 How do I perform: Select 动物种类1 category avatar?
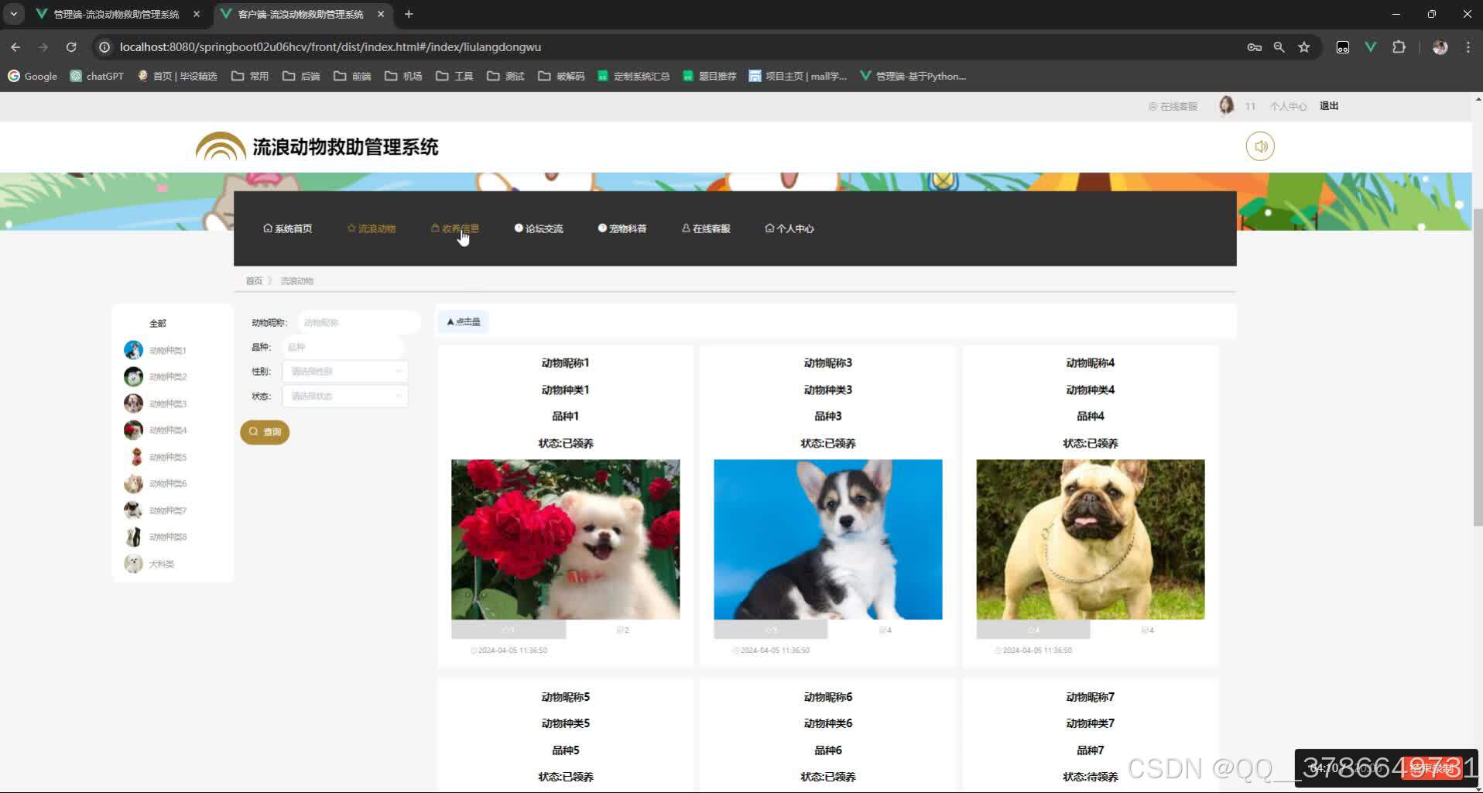133,350
